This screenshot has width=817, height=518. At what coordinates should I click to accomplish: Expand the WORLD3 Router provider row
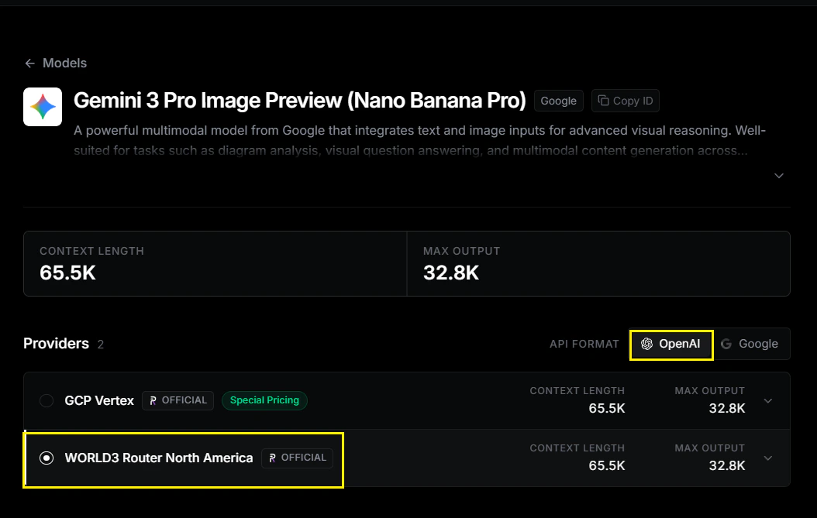(768, 458)
